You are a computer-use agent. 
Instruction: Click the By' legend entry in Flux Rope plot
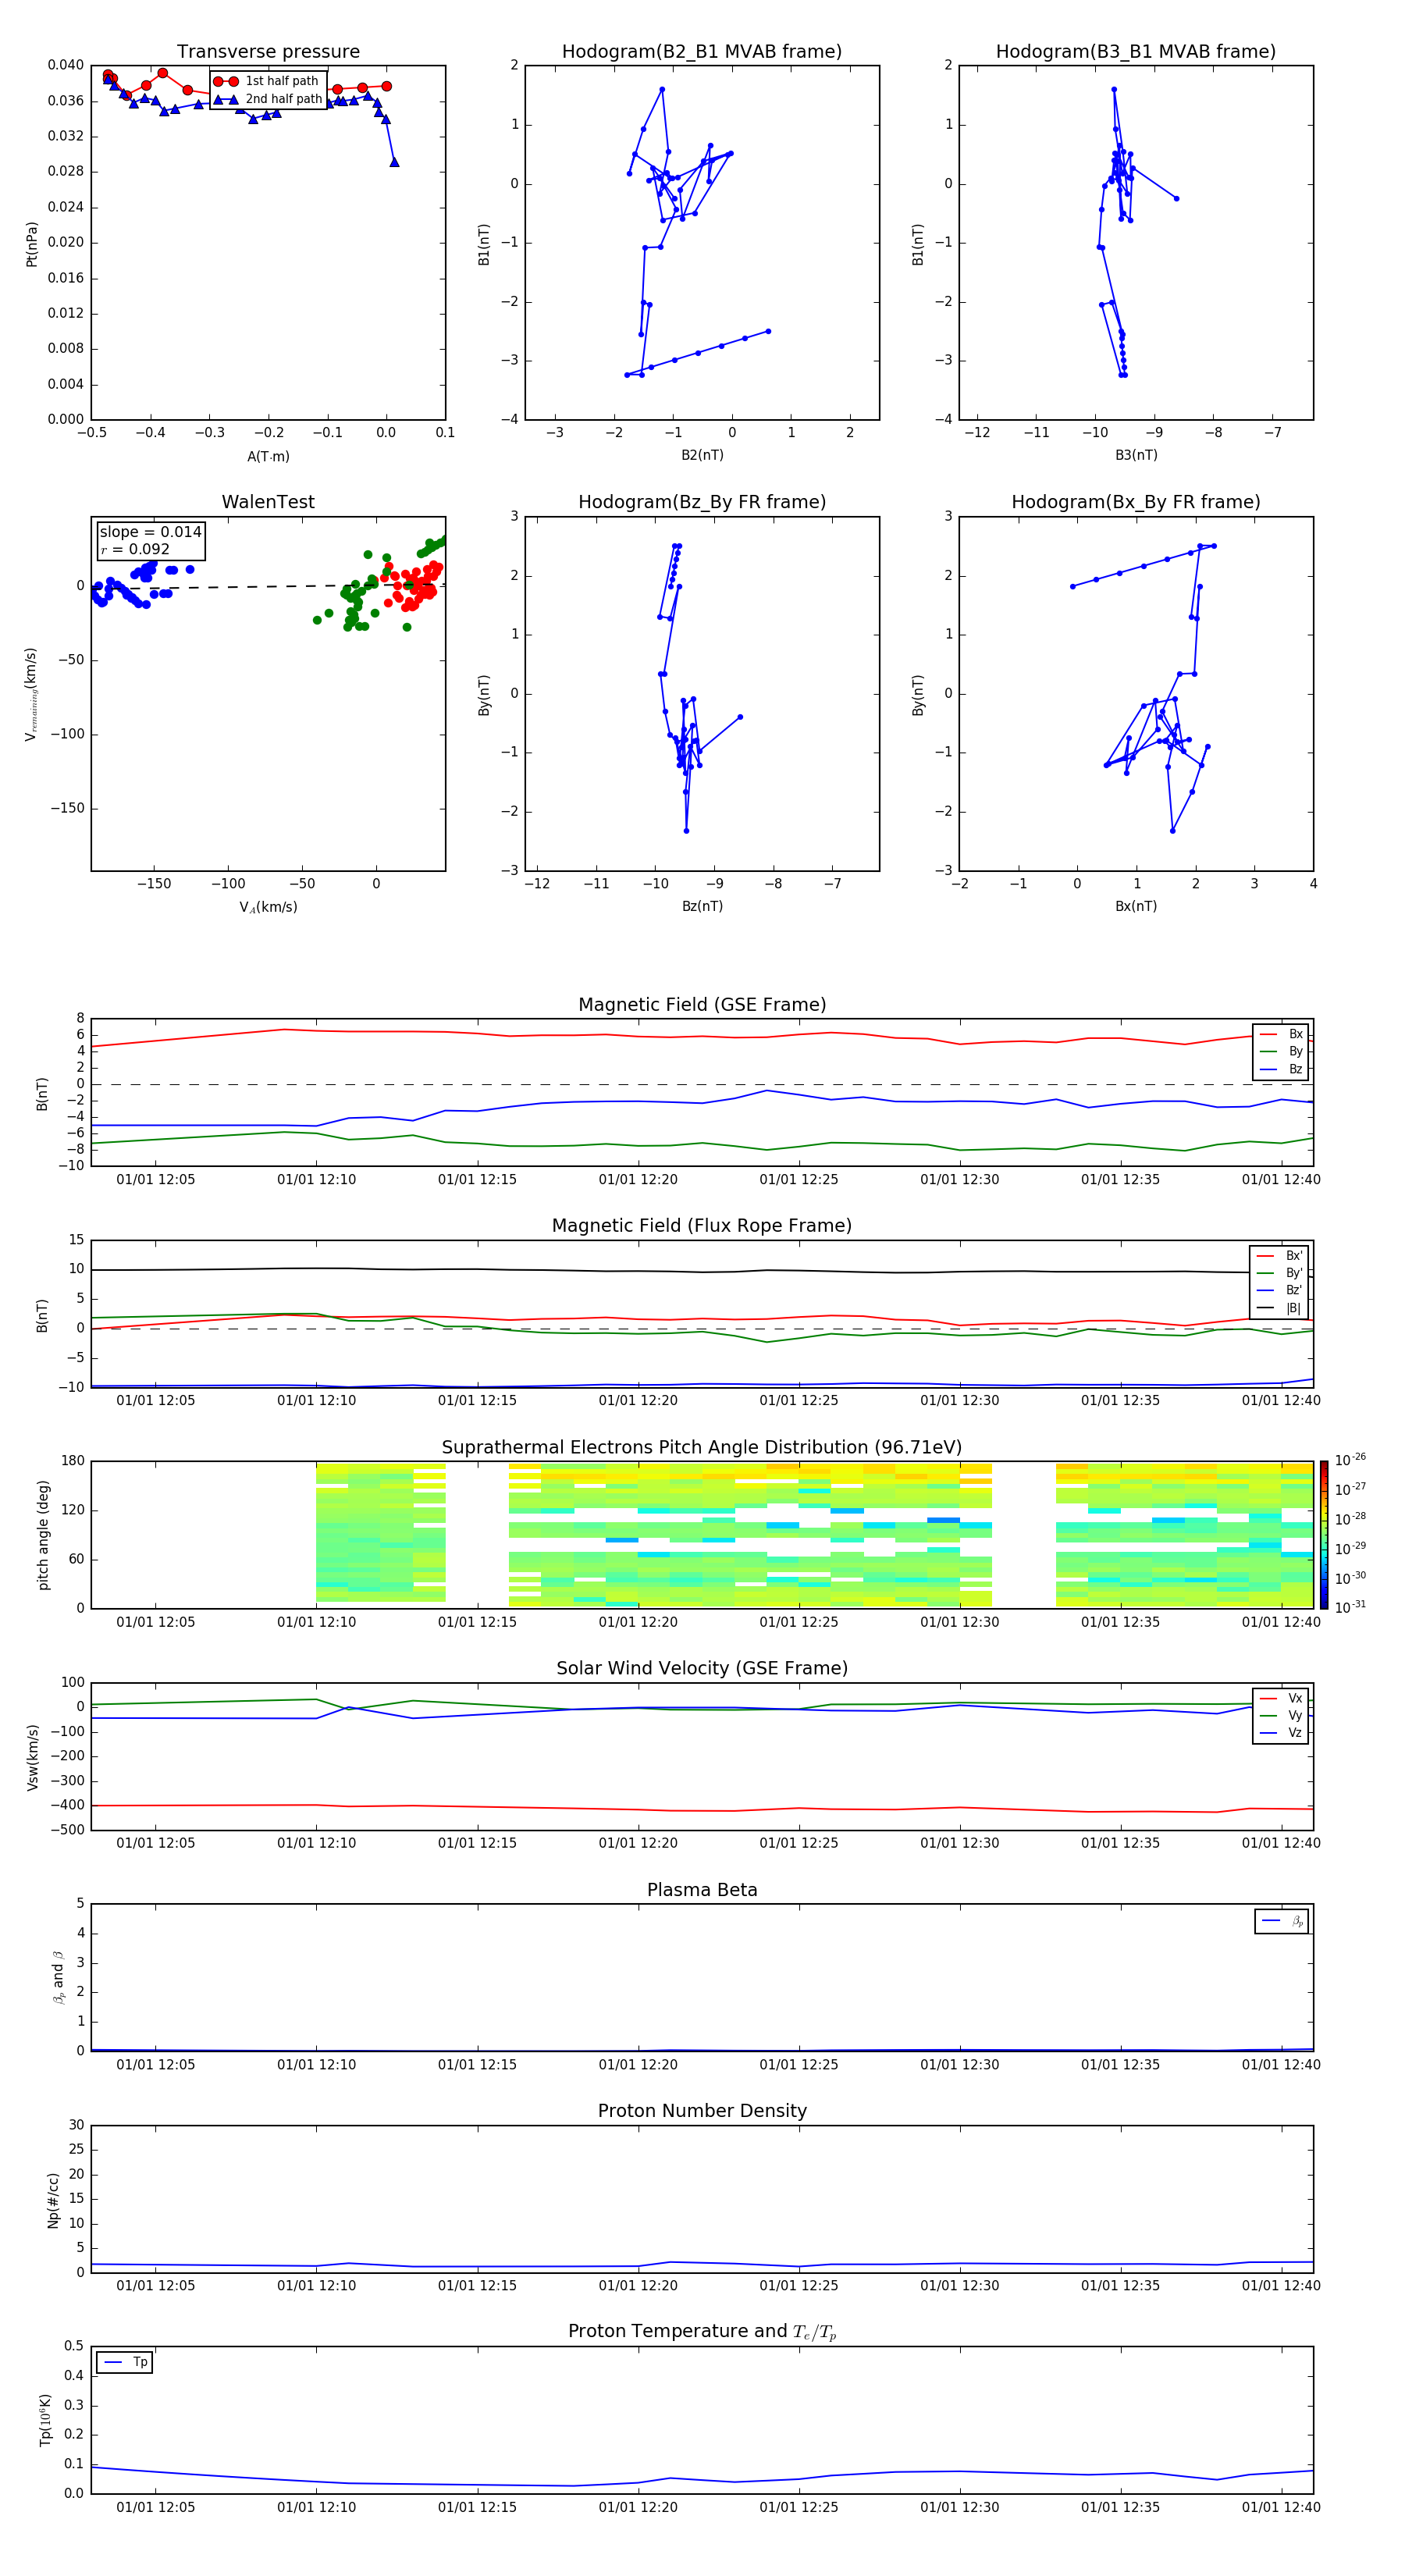(x=1279, y=1273)
